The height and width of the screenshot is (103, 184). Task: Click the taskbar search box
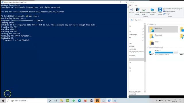(x=26, y=100)
